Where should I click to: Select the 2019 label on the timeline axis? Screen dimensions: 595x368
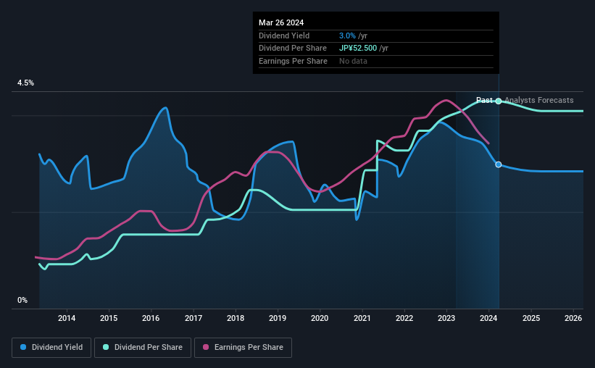coord(278,318)
